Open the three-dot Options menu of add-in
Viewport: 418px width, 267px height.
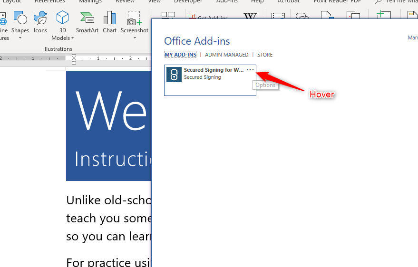click(250, 70)
